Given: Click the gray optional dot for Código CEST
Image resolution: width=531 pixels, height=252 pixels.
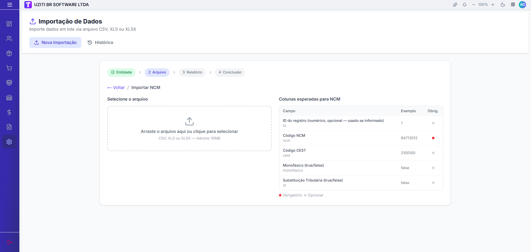Looking at the screenshot, I should [433, 153].
